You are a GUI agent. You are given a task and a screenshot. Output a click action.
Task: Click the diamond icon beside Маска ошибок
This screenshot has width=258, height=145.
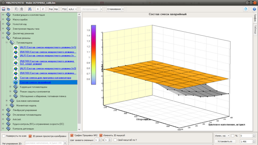pos(8,19)
